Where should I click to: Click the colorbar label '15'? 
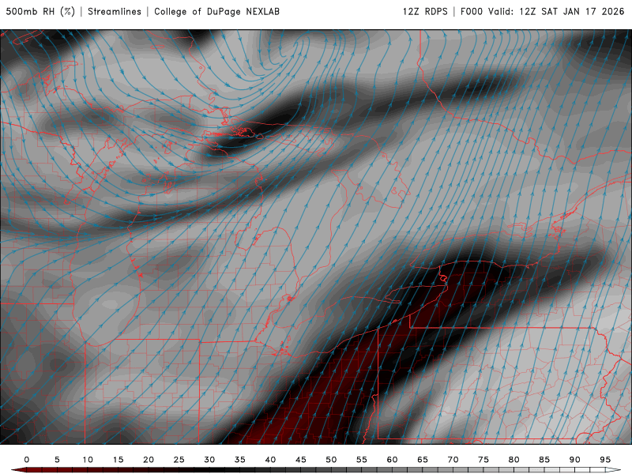(118, 460)
